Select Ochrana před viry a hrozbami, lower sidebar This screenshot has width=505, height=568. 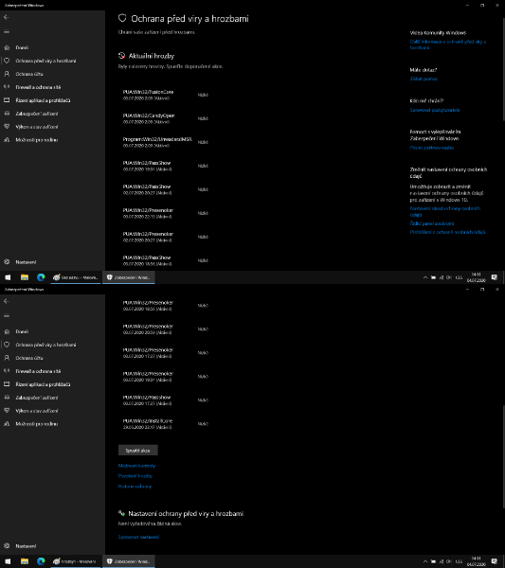tap(45, 345)
